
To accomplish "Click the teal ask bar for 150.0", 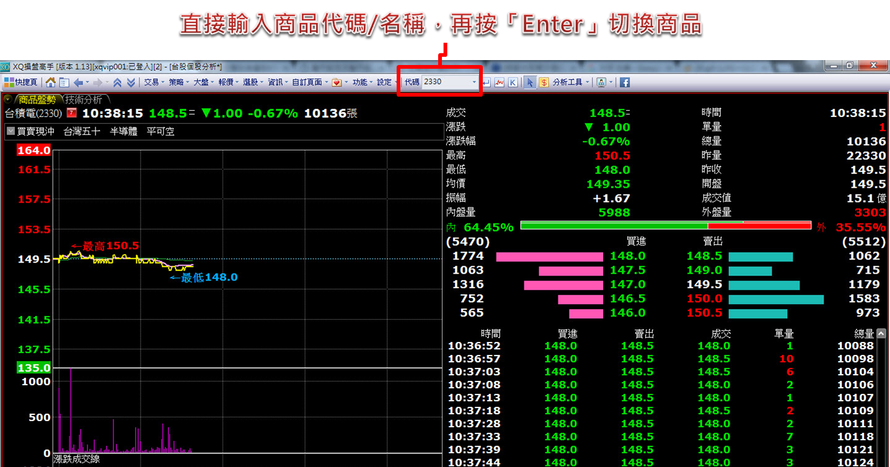I will pos(776,299).
